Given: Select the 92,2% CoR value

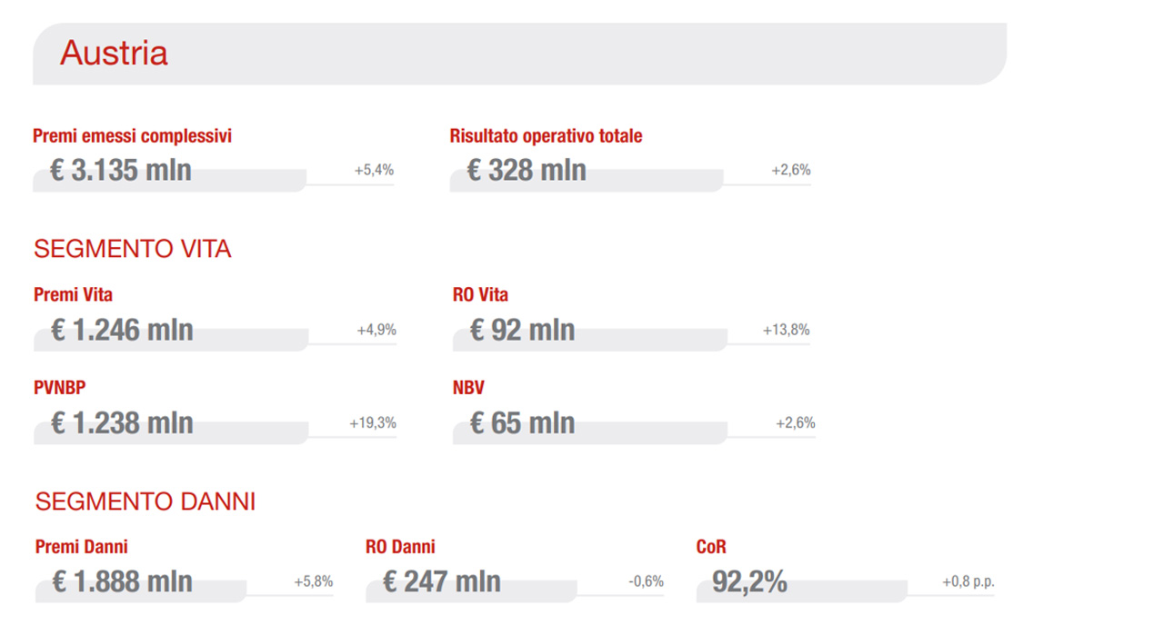Looking at the screenshot, I should (x=750, y=581).
